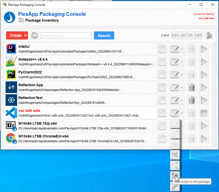Expand the edit options arrow for IntelliJ
The image size is (219, 192).
pos(182,49)
